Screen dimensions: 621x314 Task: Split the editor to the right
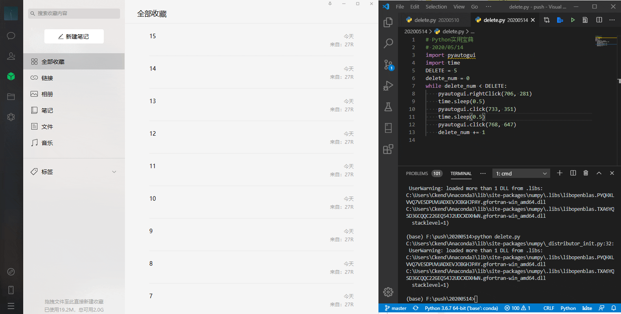click(599, 20)
